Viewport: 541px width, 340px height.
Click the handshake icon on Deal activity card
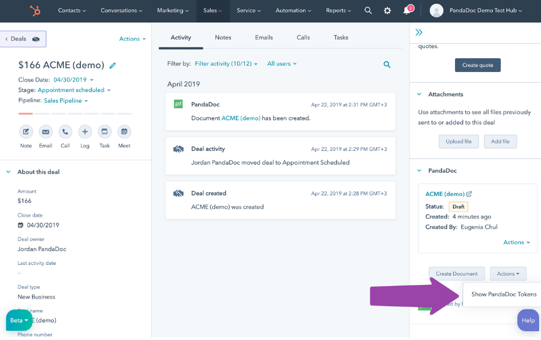178,149
